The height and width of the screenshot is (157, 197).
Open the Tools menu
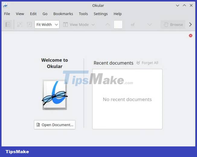pyautogui.click(x=83, y=14)
